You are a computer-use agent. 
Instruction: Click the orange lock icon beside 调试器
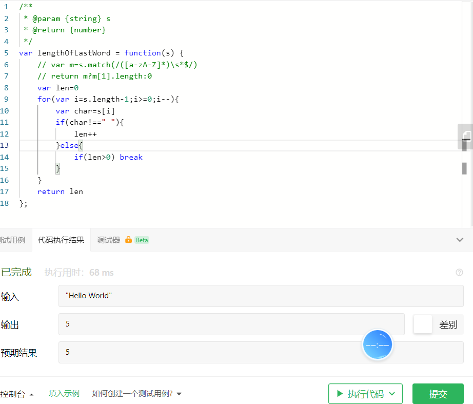coord(128,240)
